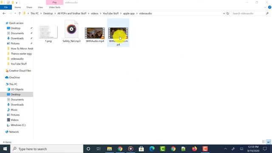Click the taskbar search box
Image resolution: width=272 pixels, height=153 pixels.
[x=47, y=149]
